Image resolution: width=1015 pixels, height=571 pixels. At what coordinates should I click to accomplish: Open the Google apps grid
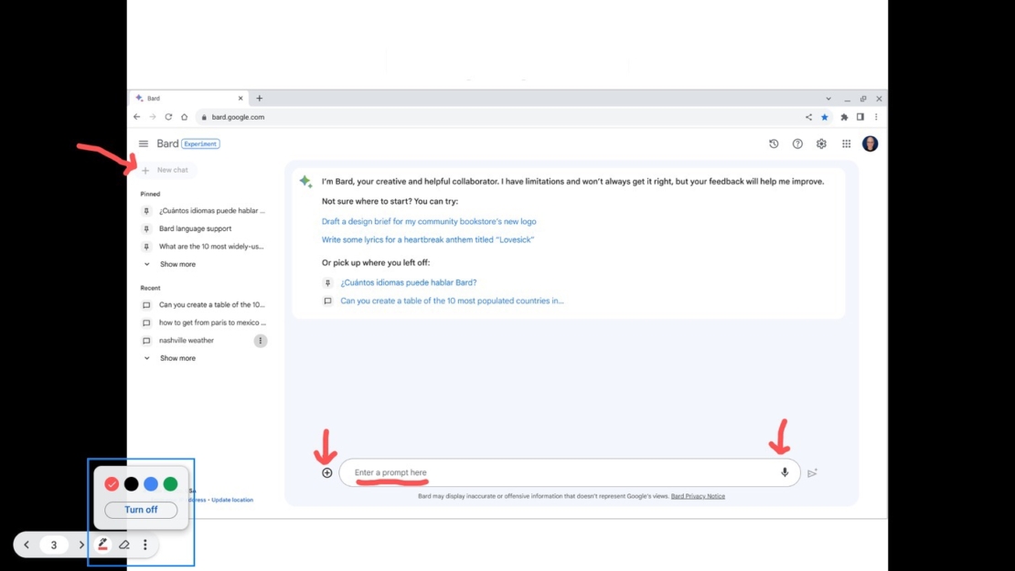pyautogui.click(x=845, y=143)
